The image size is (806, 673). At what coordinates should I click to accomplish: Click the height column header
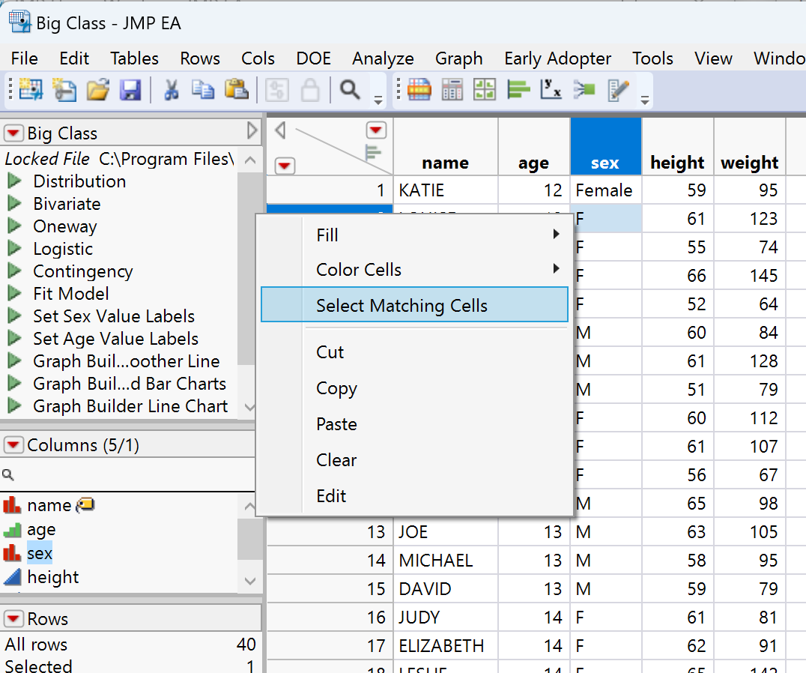tap(677, 163)
